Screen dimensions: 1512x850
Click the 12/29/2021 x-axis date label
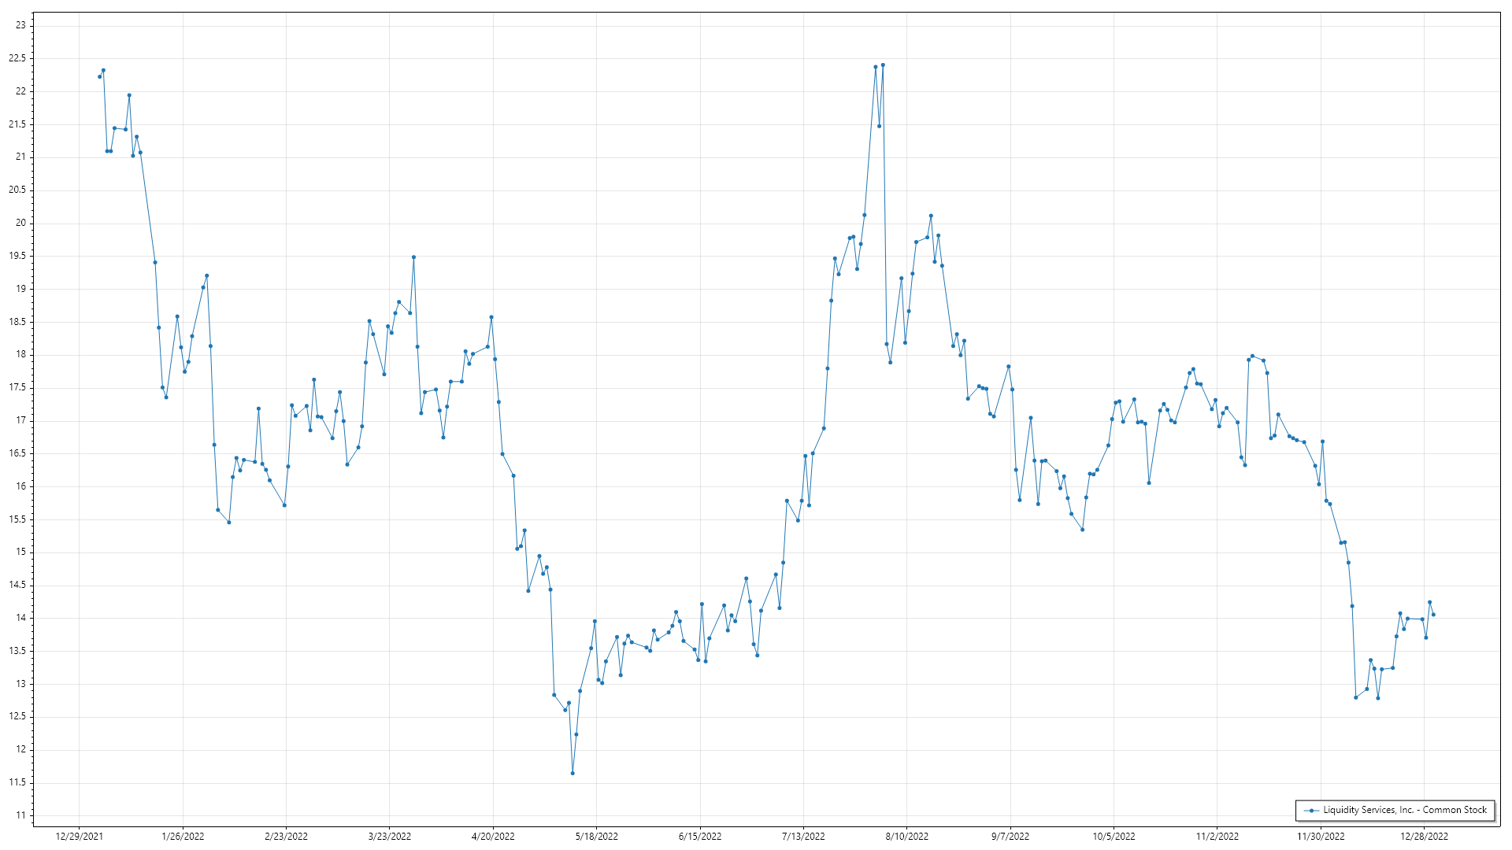pyautogui.click(x=79, y=837)
